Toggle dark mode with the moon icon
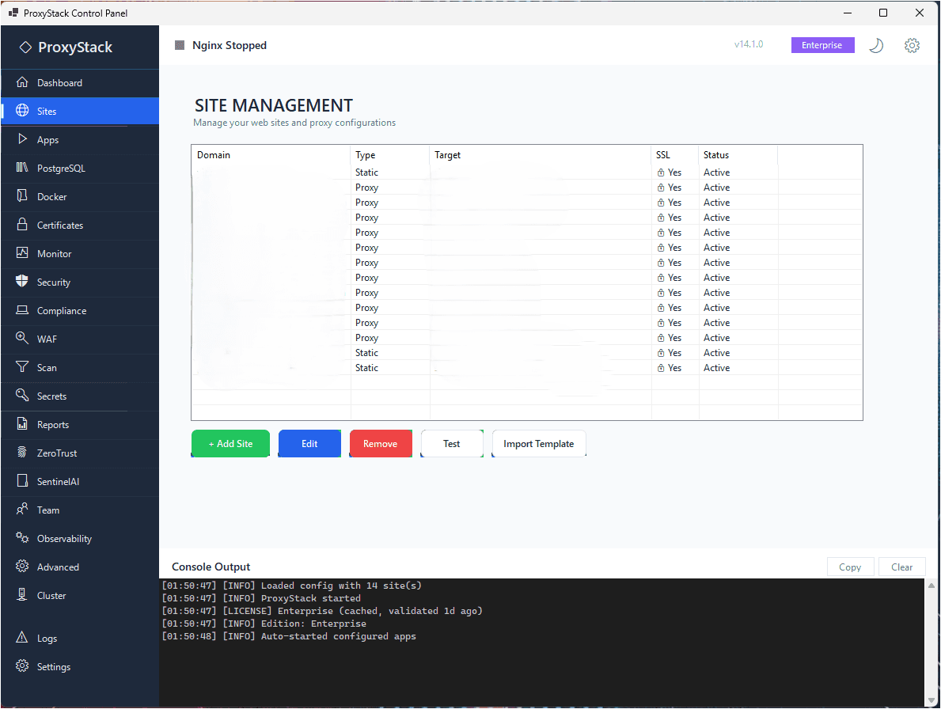The image size is (941, 709). click(876, 45)
